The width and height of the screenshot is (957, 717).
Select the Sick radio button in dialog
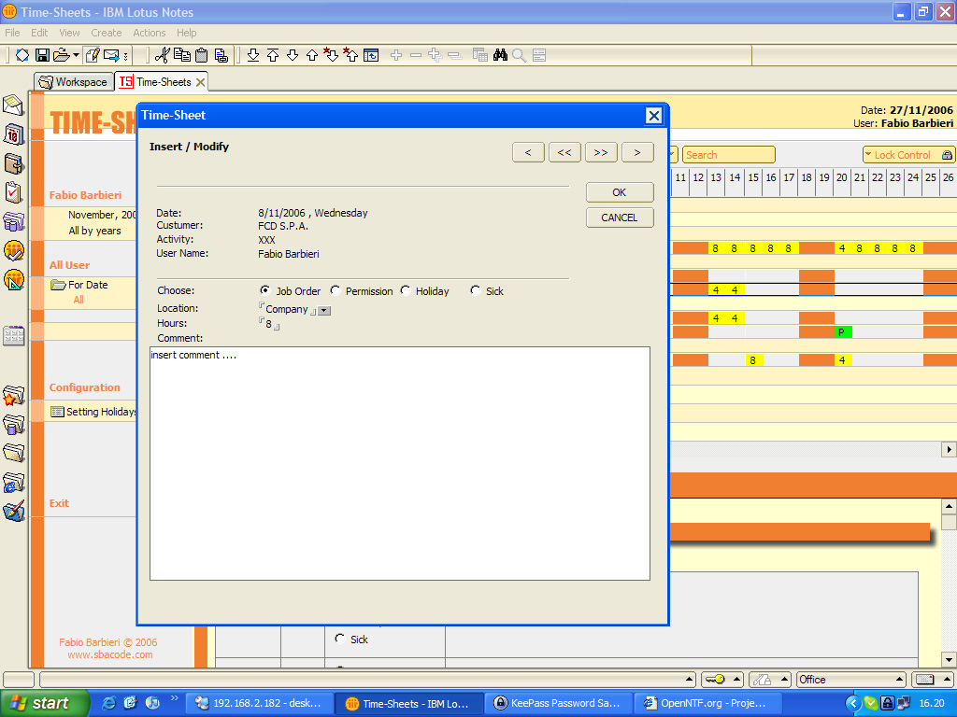click(x=476, y=290)
